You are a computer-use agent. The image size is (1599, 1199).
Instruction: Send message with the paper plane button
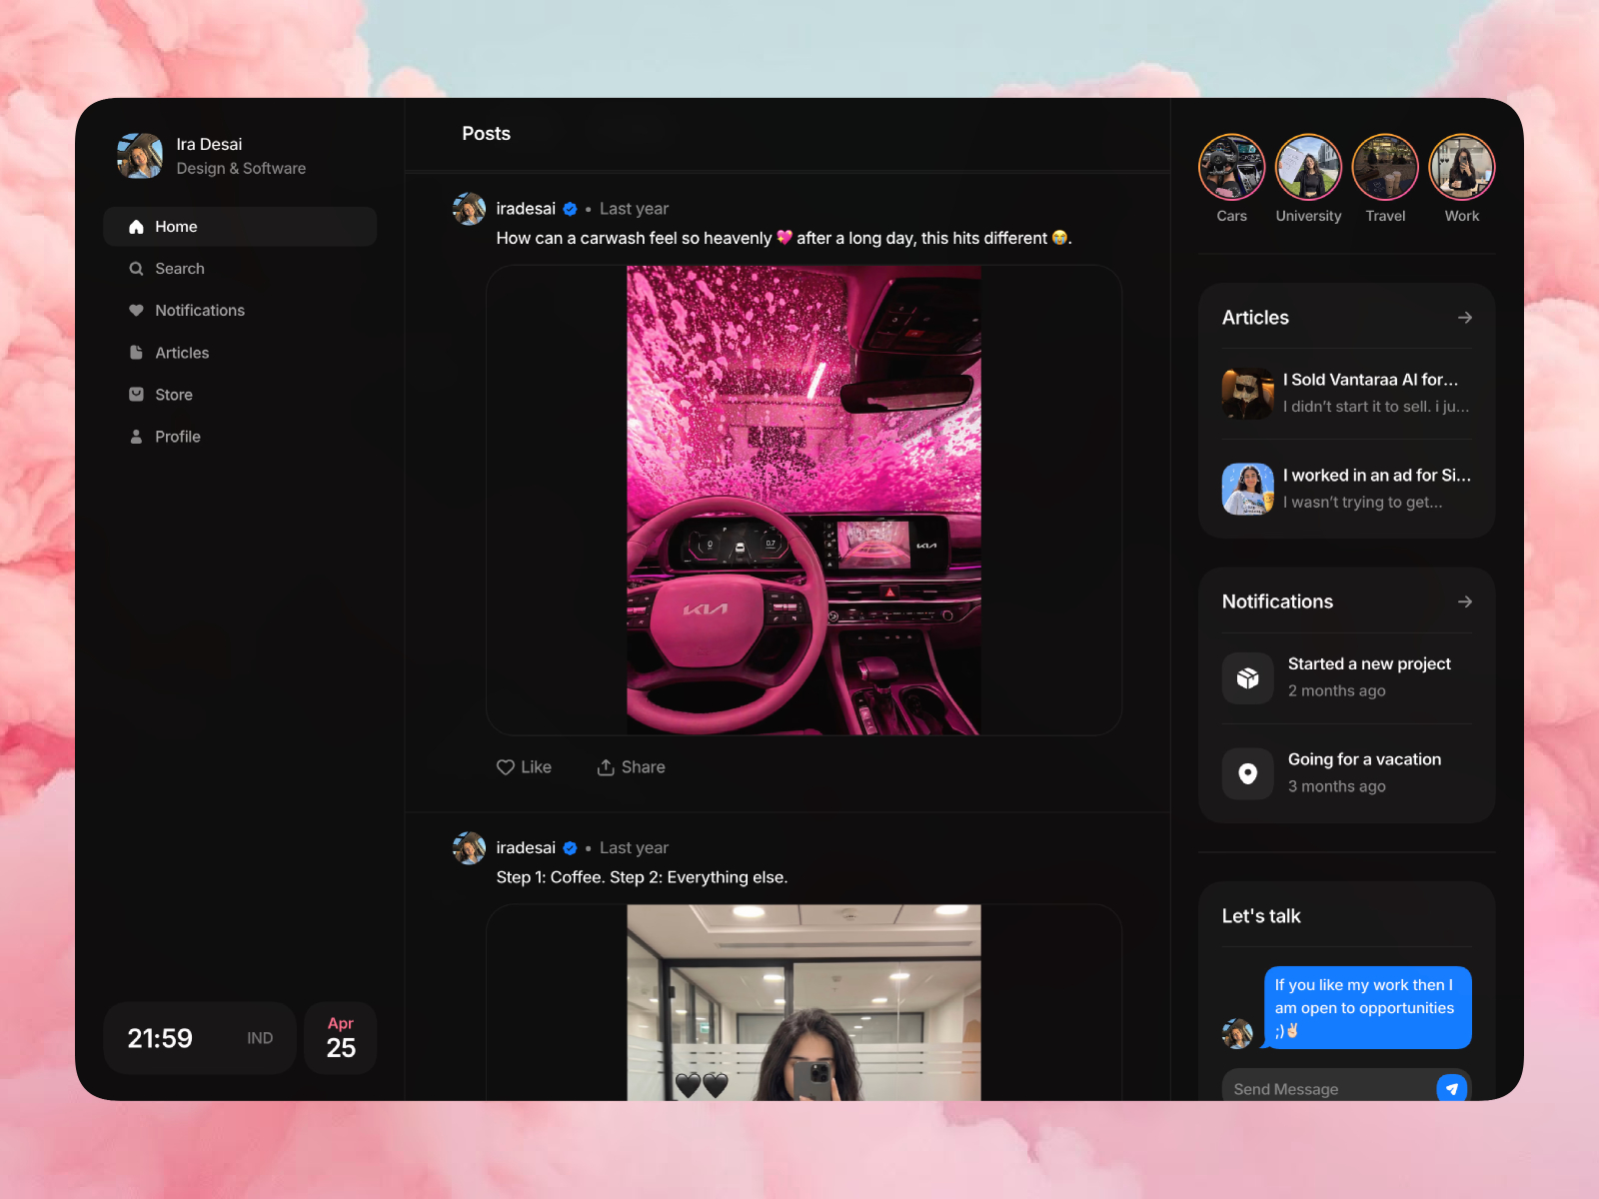[1452, 1088]
